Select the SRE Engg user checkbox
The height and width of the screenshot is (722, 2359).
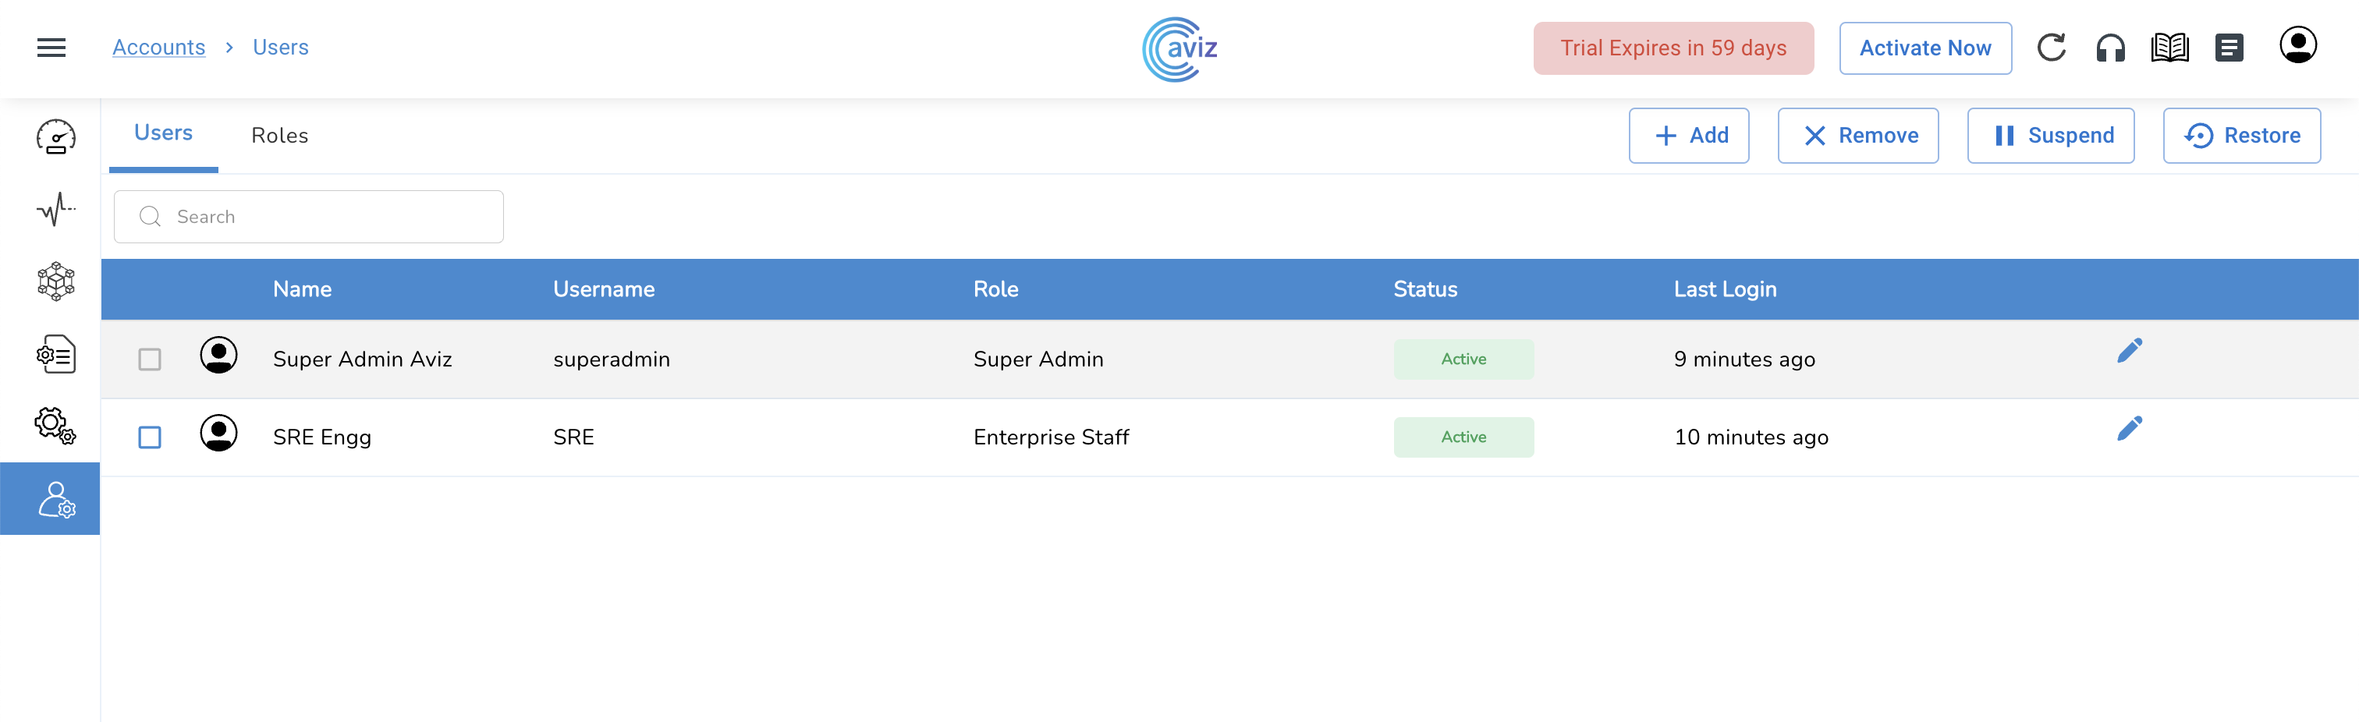pos(149,437)
